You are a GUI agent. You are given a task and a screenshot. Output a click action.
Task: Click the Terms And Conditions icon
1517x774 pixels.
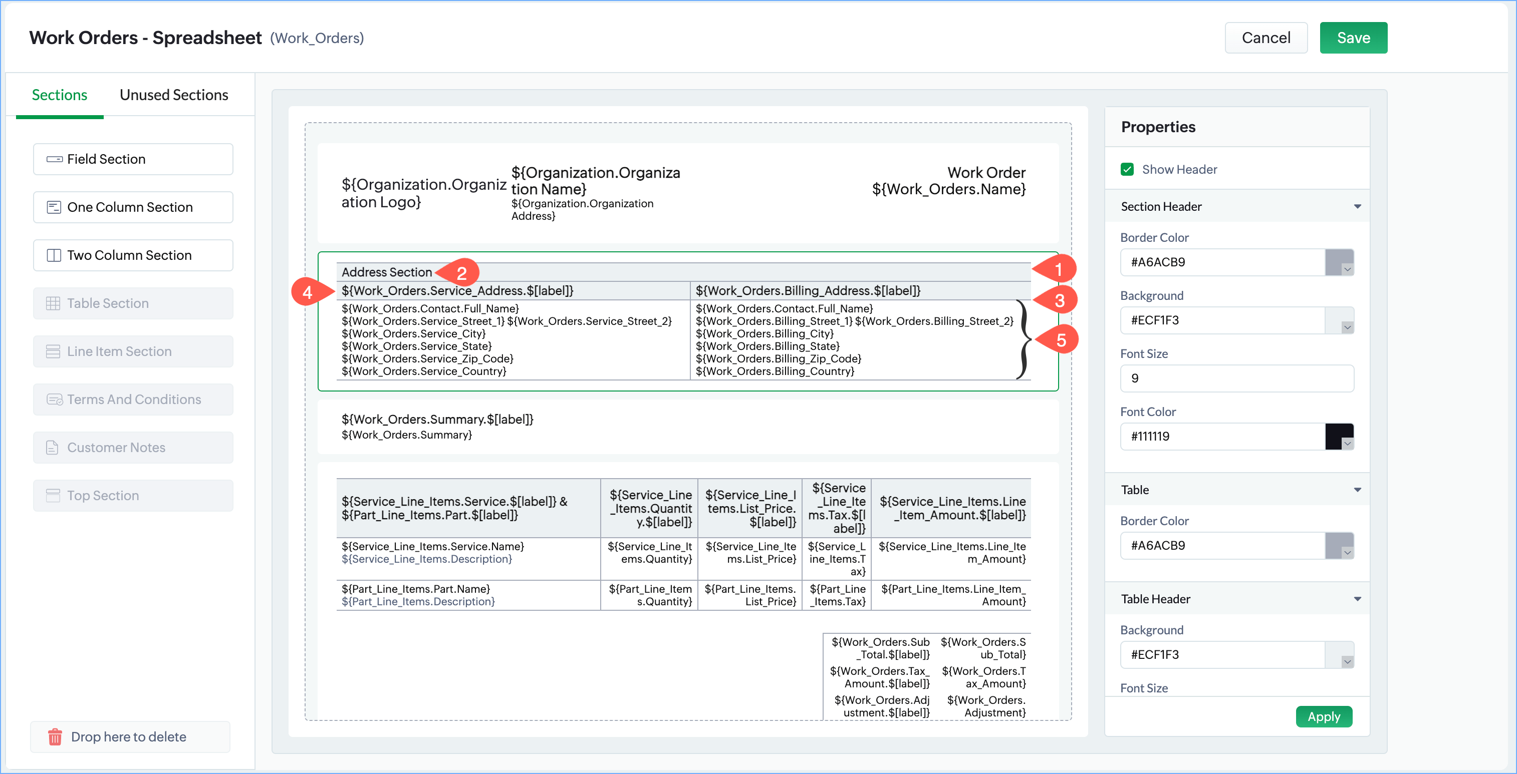pos(54,400)
